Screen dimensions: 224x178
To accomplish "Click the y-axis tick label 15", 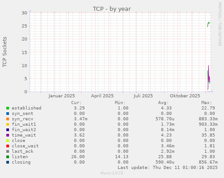I will [x=24, y=52].
